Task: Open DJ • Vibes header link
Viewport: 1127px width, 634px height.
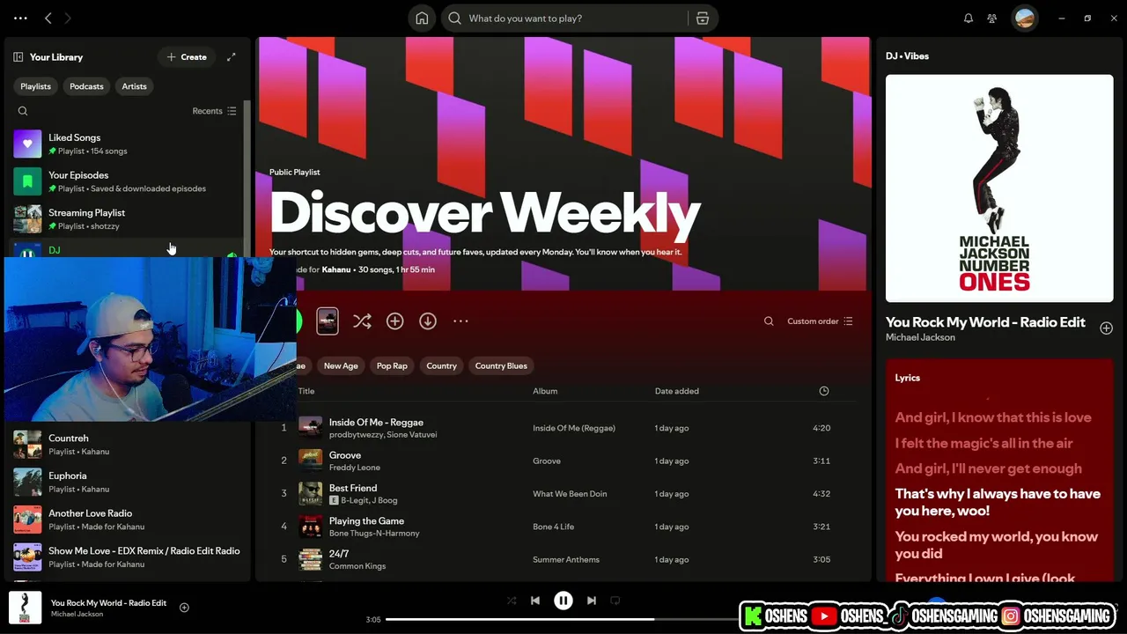Action: 907,56
